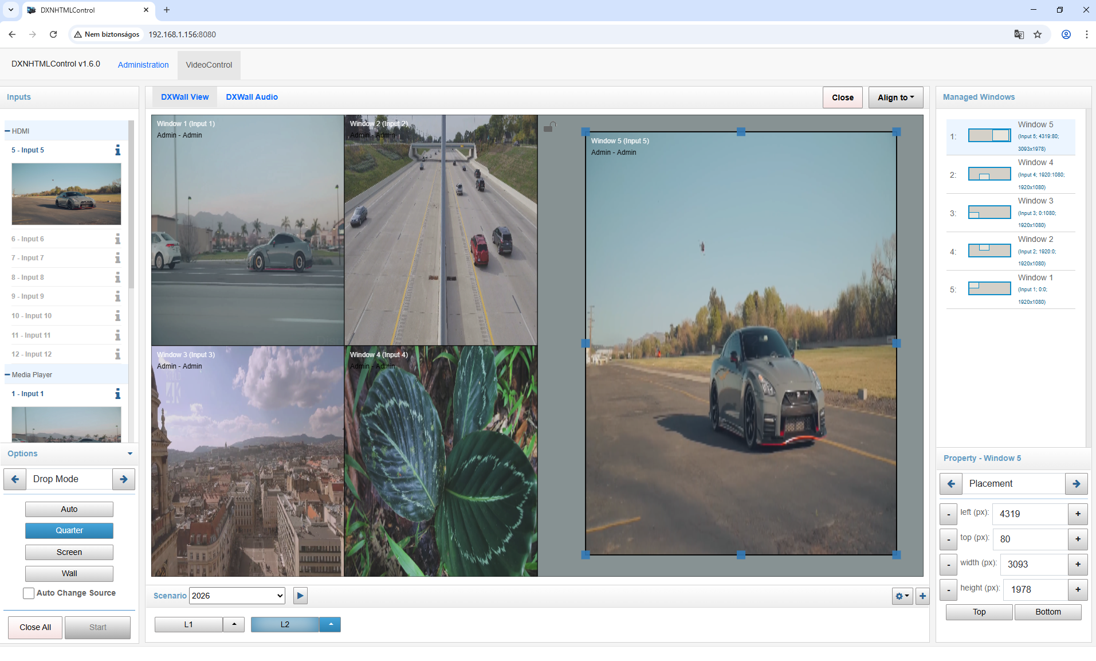
Task: Click the Close All button
Action: click(36, 627)
